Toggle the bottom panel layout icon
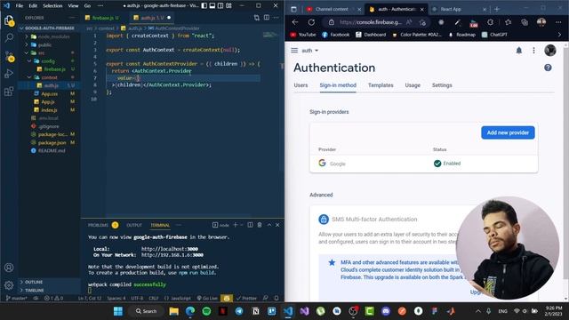569x320 pixels. tap(212, 6)
